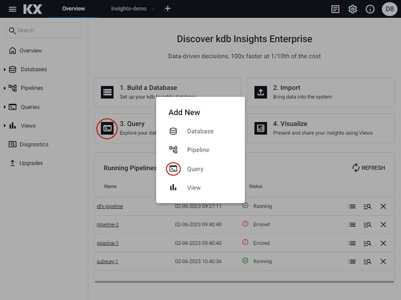
Task: Click the View bar-chart icon in Add New
Action: point(173,188)
